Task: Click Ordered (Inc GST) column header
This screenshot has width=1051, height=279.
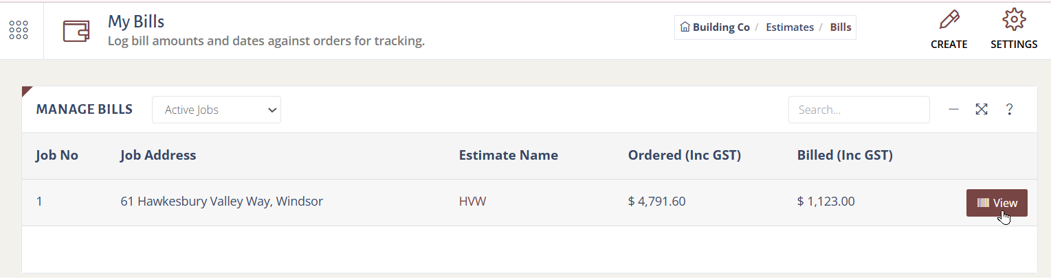Action: (684, 156)
